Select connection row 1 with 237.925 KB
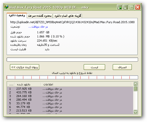 (x=70, y=89)
